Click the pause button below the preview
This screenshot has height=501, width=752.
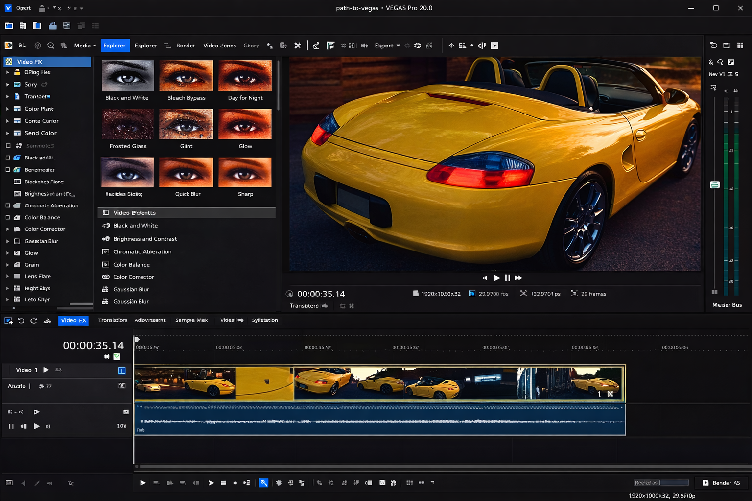tap(507, 278)
